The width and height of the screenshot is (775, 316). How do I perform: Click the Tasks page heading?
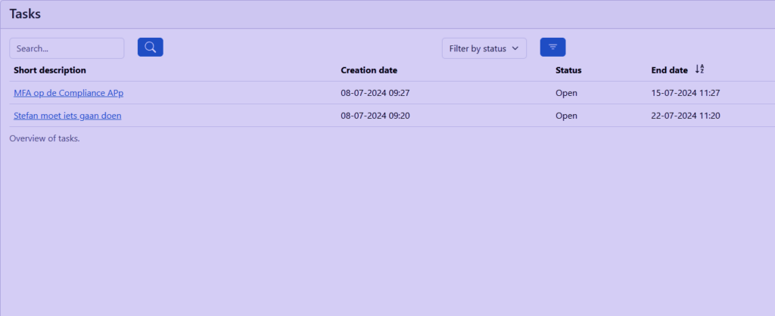25,14
